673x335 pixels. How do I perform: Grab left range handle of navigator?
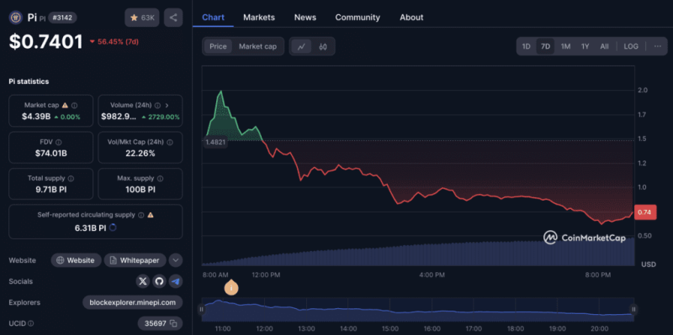[202, 309]
